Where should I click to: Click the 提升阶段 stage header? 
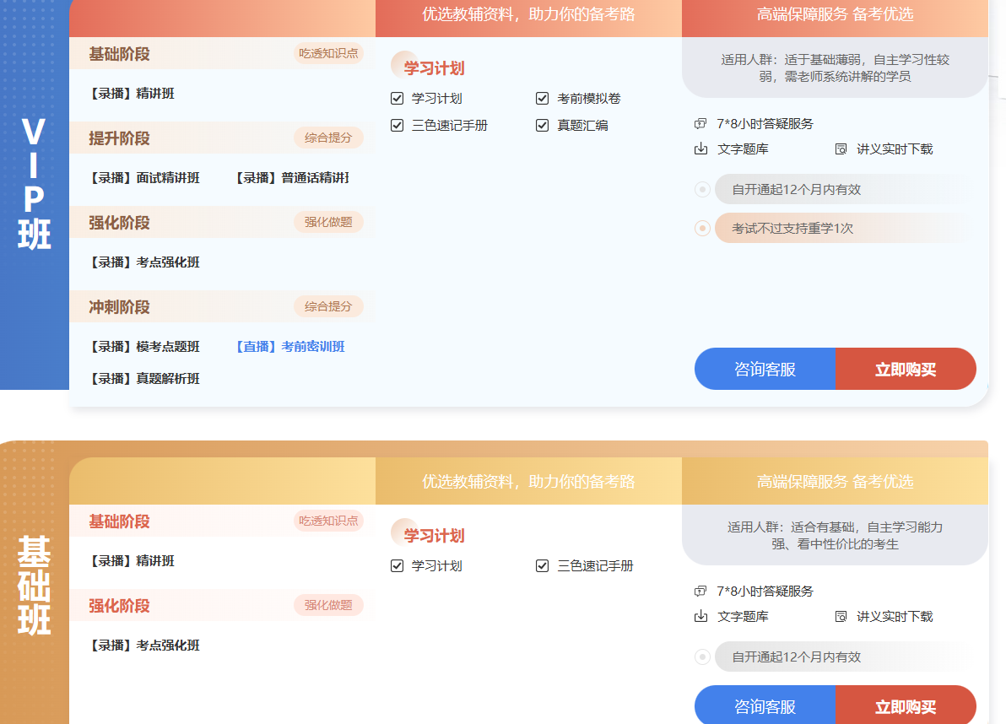pyautogui.click(x=119, y=138)
